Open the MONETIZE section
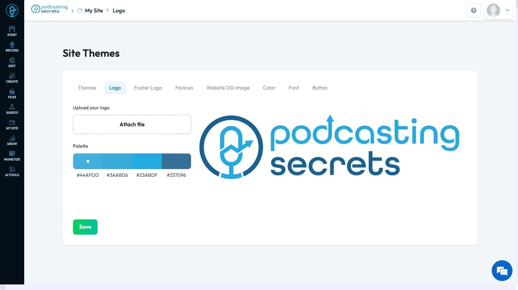 point(12,156)
